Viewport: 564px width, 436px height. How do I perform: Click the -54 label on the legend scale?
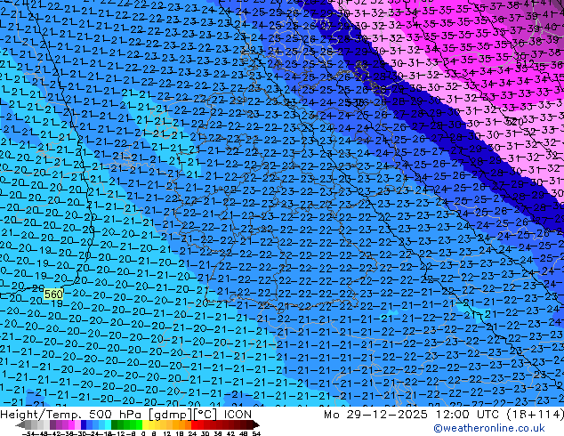click(28, 433)
